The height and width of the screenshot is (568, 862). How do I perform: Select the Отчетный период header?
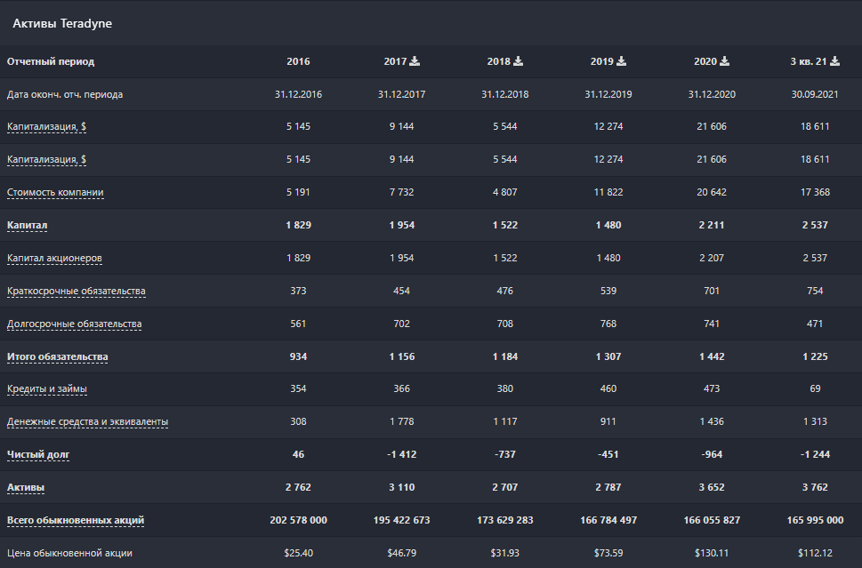coord(51,61)
